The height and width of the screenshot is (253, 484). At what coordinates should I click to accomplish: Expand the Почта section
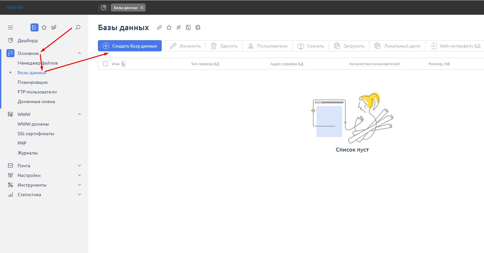click(x=80, y=166)
